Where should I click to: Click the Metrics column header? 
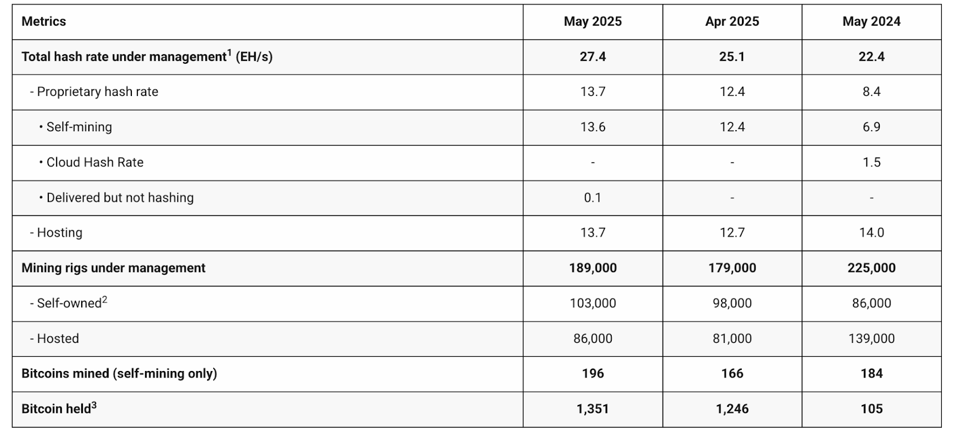[x=44, y=21]
